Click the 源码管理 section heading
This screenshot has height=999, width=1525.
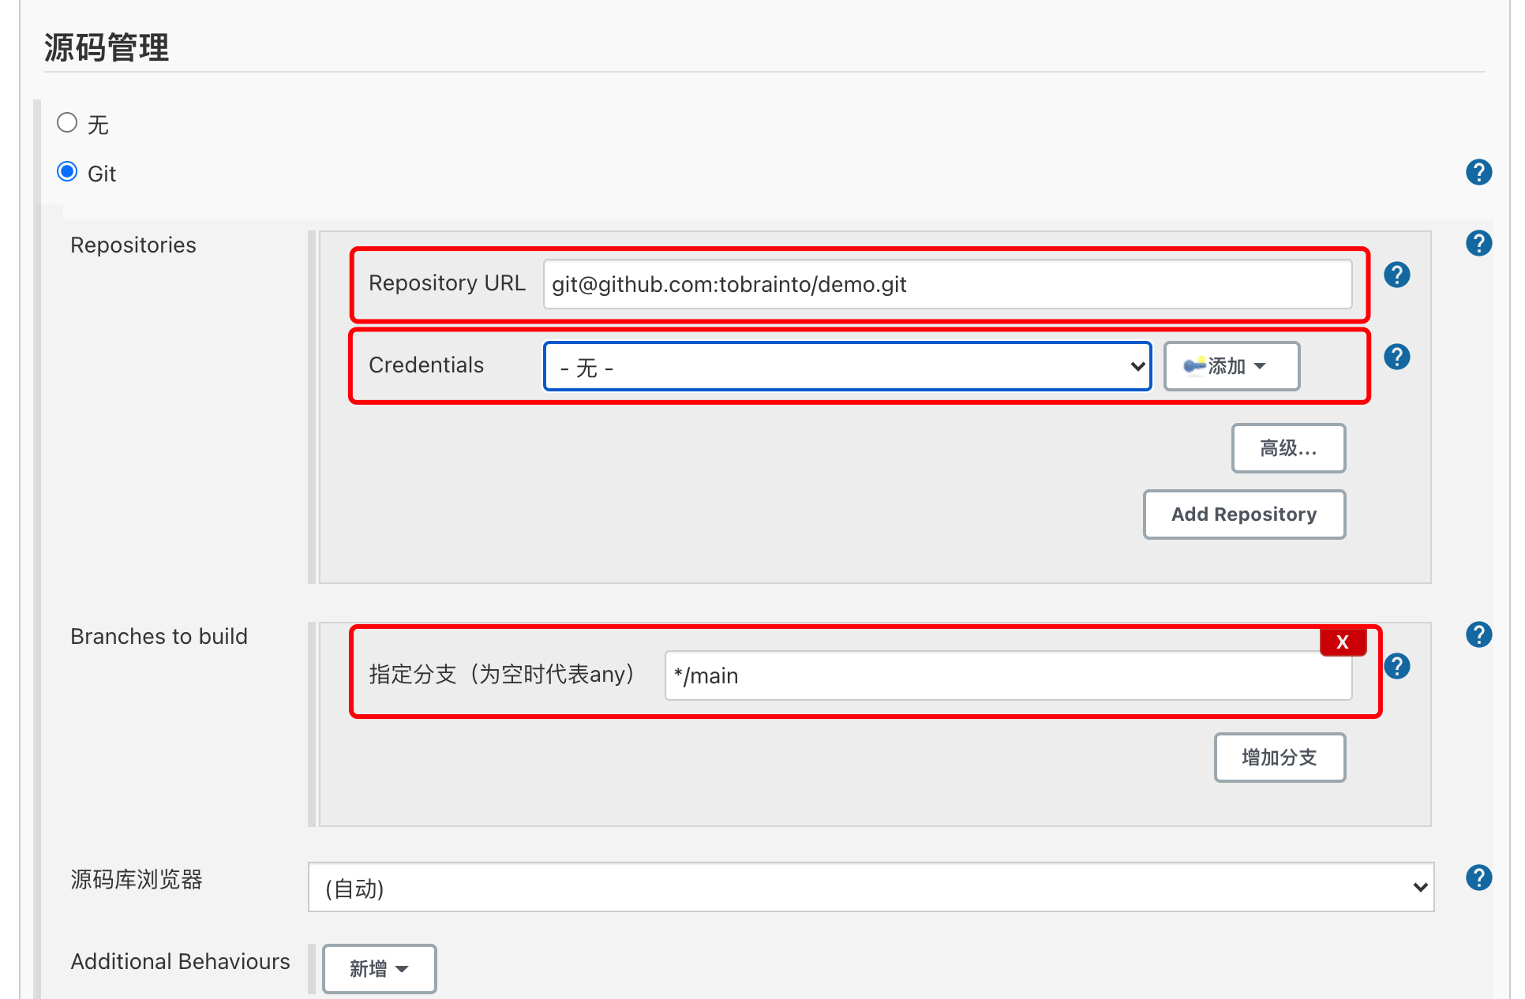pyautogui.click(x=107, y=47)
